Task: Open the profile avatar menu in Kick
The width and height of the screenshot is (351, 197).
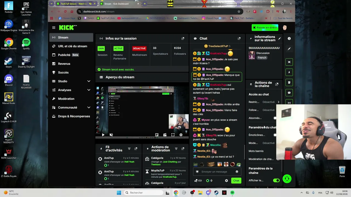Action: [285, 28]
